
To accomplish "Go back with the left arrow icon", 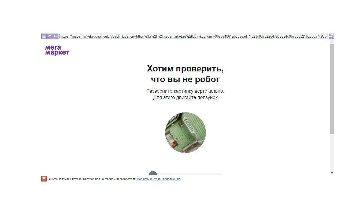I will pyautogui.click(x=56, y=36).
